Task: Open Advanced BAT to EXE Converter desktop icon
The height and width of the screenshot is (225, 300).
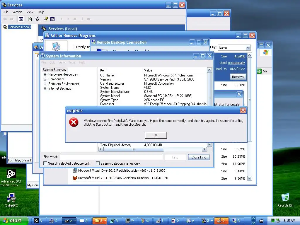Action: 11,178
